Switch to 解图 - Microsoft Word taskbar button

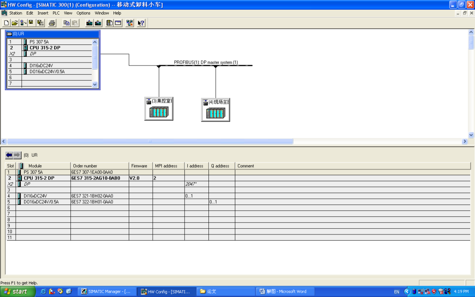[285, 292]
